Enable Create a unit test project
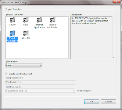122x110 pixels. [7, 74]
